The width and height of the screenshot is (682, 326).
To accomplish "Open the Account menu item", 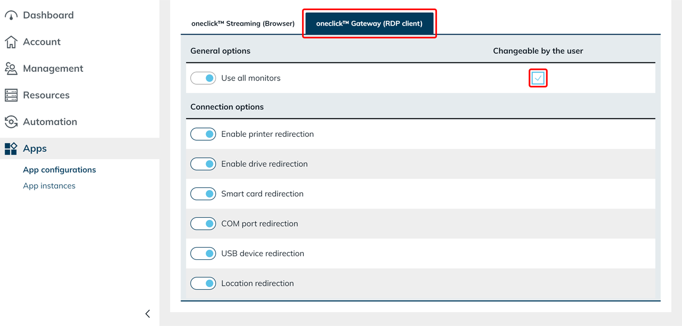I will [42, 42].
